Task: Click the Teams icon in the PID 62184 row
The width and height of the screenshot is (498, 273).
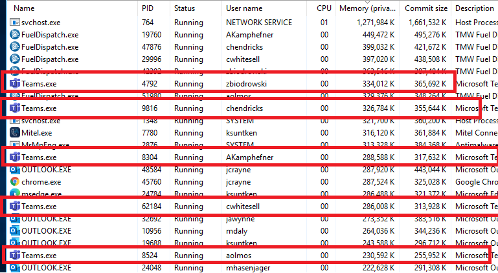Action: (15, 207)
